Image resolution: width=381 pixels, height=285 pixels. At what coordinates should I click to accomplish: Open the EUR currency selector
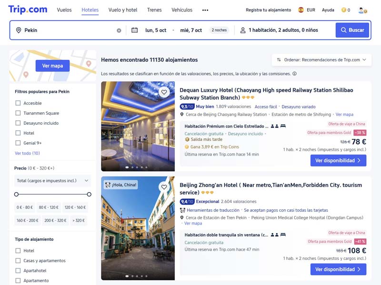point(311,10)
